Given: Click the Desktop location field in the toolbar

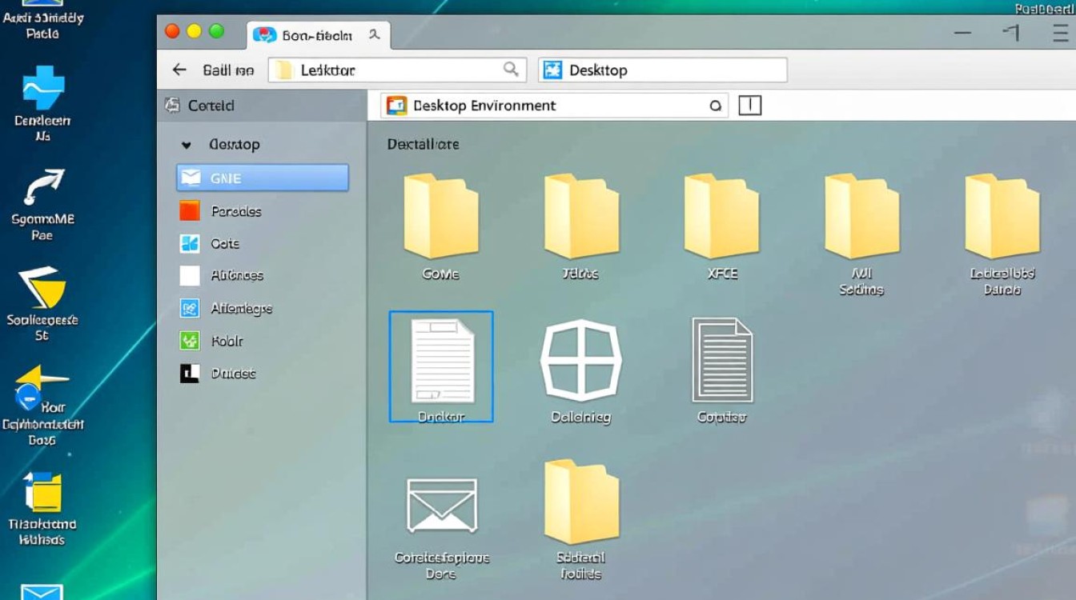Looking at the screenshot, I should (x=663, y=70).
